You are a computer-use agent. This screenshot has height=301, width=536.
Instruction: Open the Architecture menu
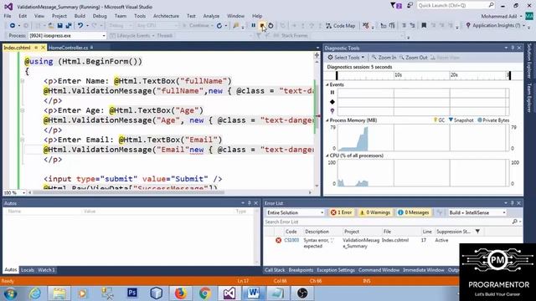[166, 16]
